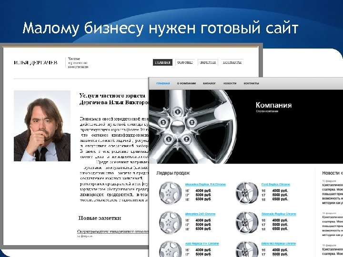Click the large chrome wheel banner image
Image resolution: width=343 pixels, height=257 pixels.
point(192,127)
